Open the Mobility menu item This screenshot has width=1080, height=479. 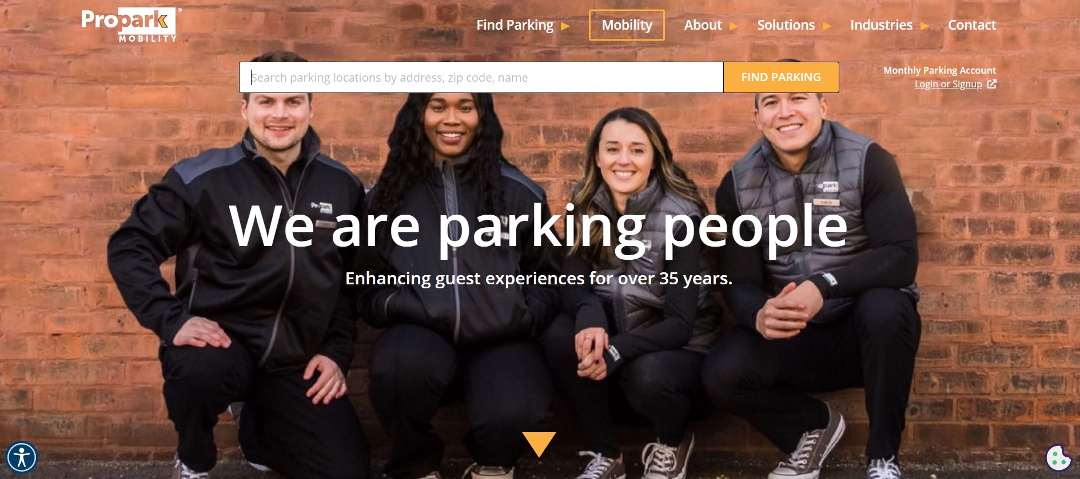pos(627,25)
